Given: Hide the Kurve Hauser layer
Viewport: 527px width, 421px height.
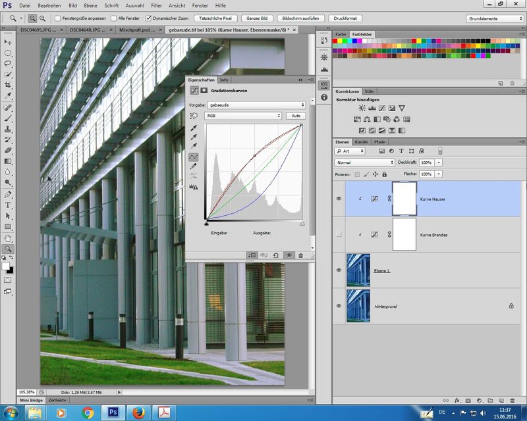Looking at the screenshot, I should (339, 199).
